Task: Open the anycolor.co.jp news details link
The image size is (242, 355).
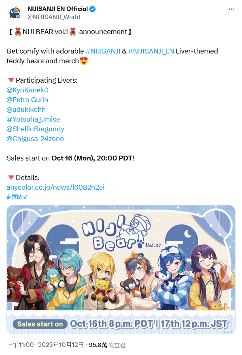Action: [x=55, y=188]
